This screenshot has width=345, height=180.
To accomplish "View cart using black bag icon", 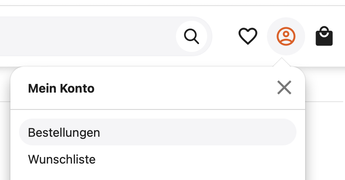I will [x=324, y=36].
